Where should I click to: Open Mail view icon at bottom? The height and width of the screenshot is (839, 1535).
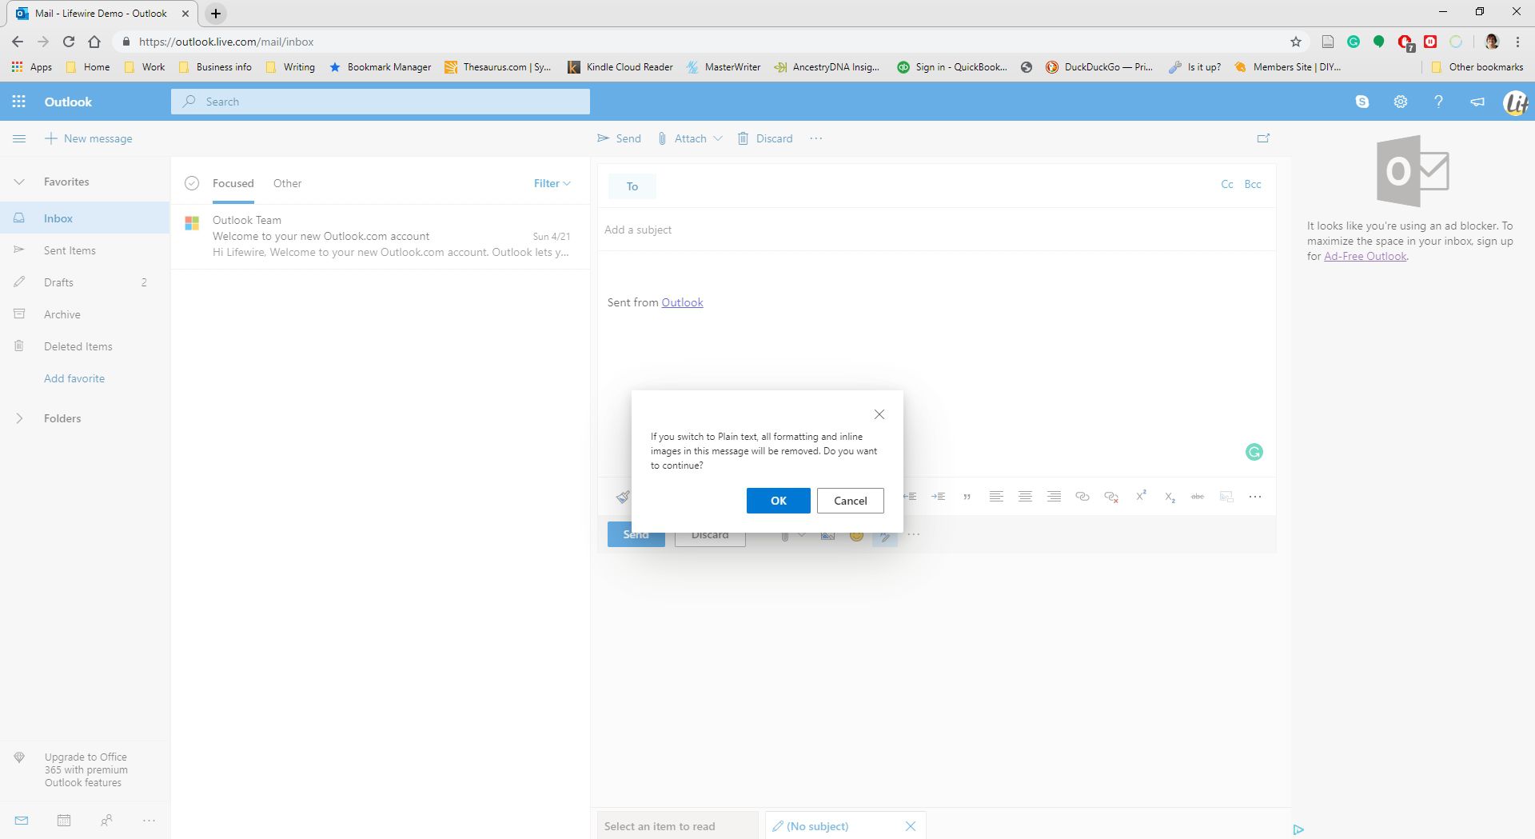coord(22,820)
